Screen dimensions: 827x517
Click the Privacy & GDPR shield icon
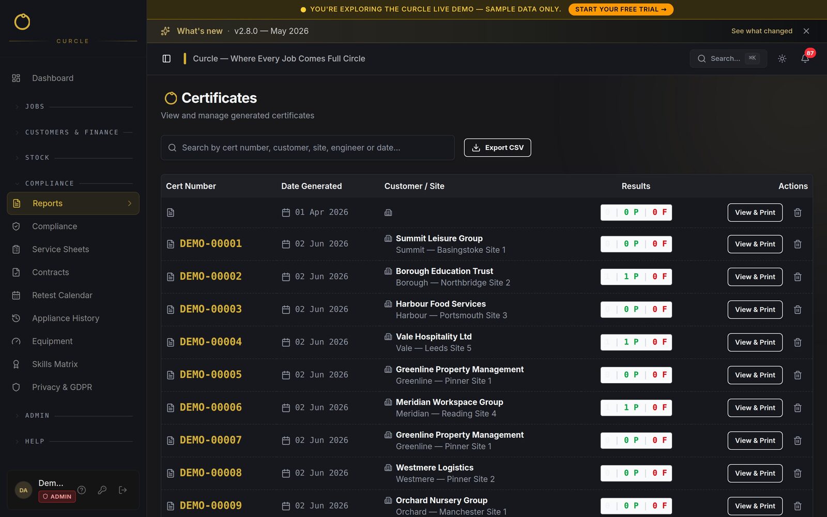click(x=16, y=387)
